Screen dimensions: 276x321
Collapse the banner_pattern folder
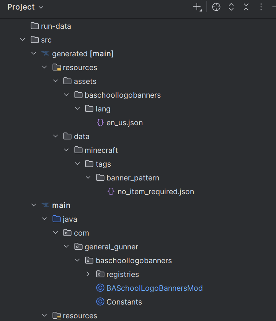click(88, 177)
